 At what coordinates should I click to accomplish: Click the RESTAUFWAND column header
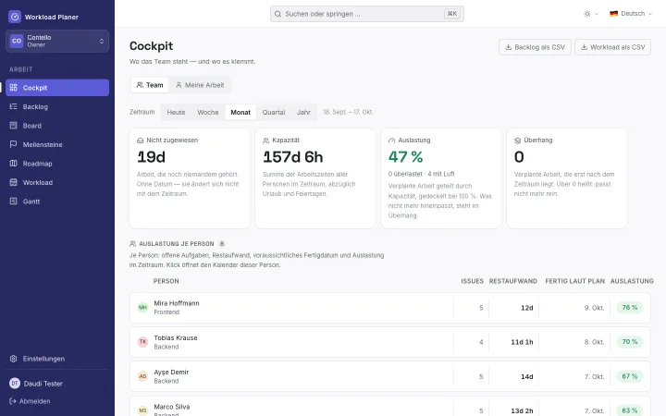click(513, 281)
